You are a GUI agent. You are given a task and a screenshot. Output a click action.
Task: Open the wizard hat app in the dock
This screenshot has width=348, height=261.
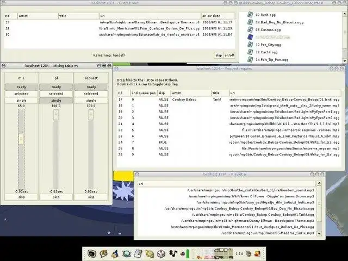[115, 253]
